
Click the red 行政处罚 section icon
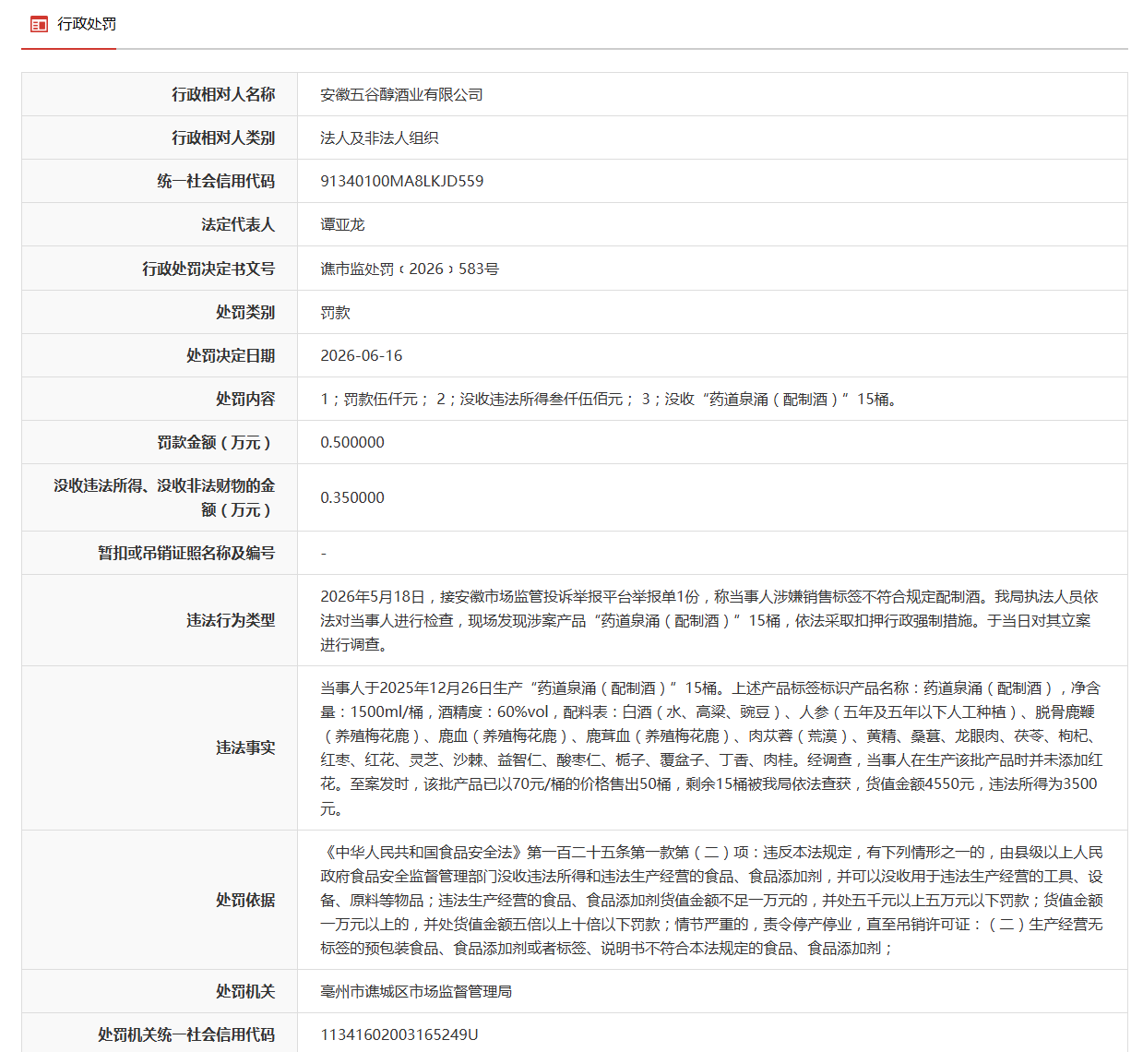pyautogui.click(x=39, y=24)
